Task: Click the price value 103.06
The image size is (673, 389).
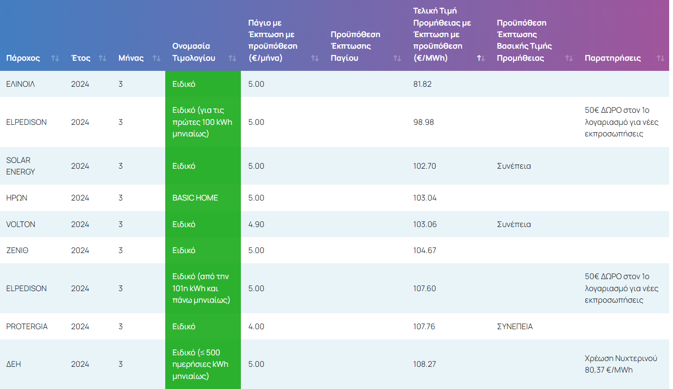Action: click(x=425, y=224)
